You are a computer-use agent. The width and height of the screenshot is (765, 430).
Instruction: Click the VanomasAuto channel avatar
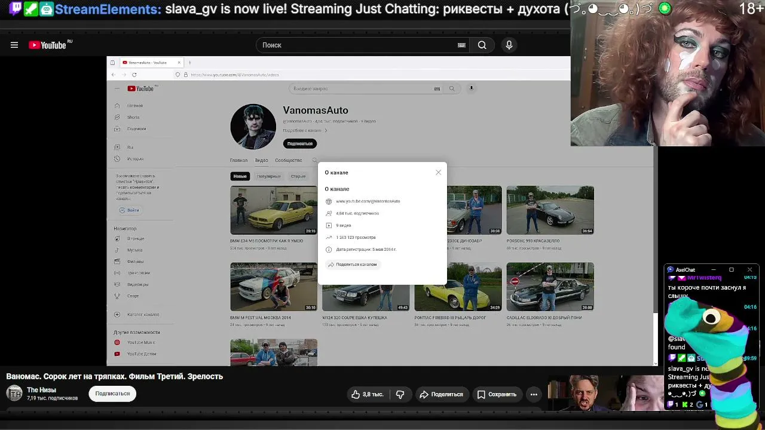pos(253,127)
